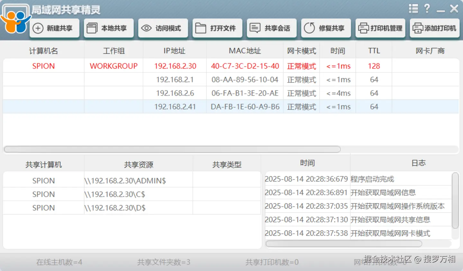Click the 网卡厂商 column header
The height and width of the screenshot is (271, 463).
click(430, 51)
